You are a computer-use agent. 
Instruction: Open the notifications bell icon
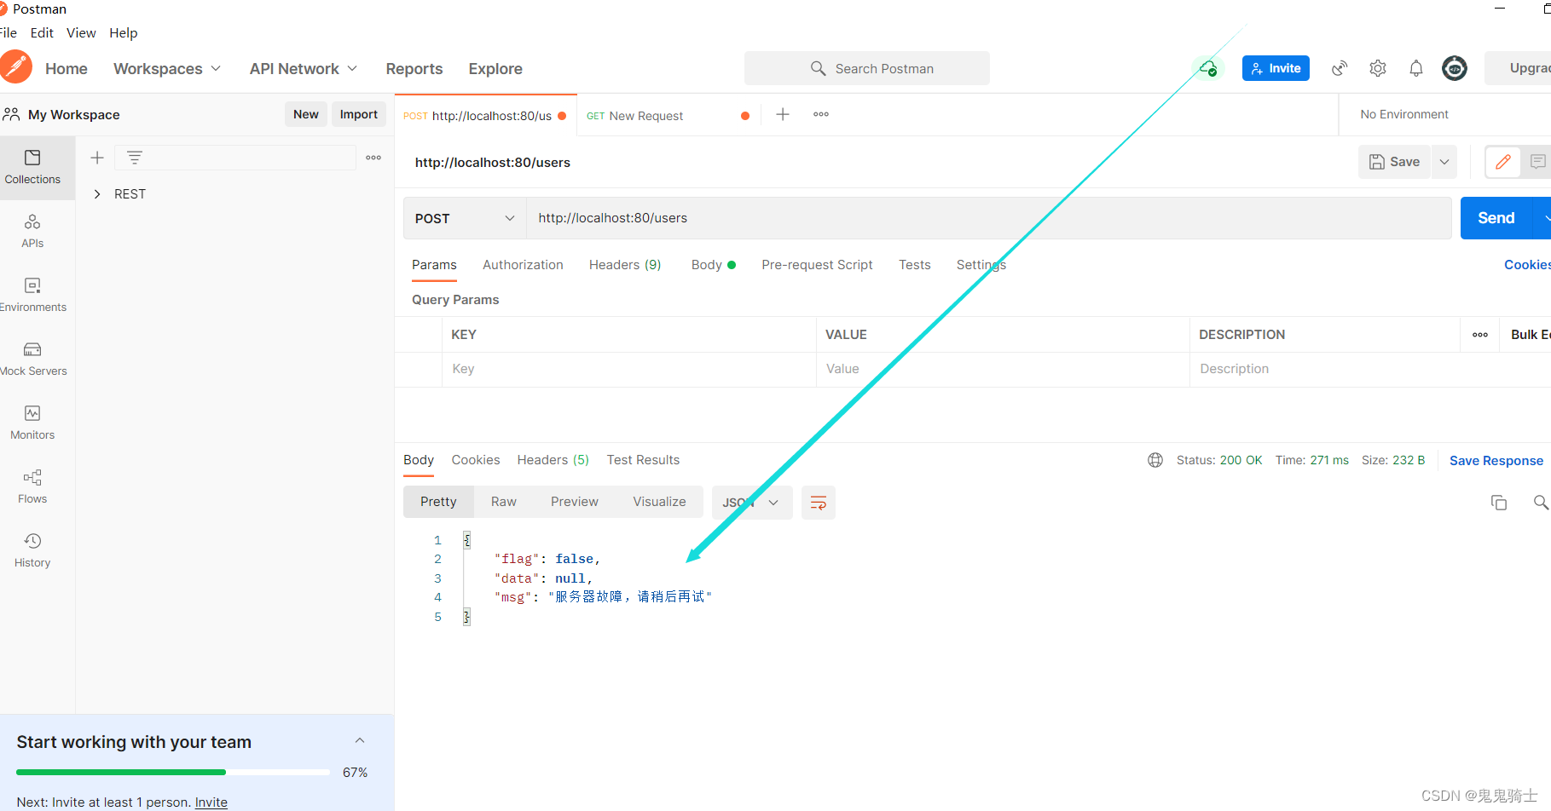pos(1416,68)
